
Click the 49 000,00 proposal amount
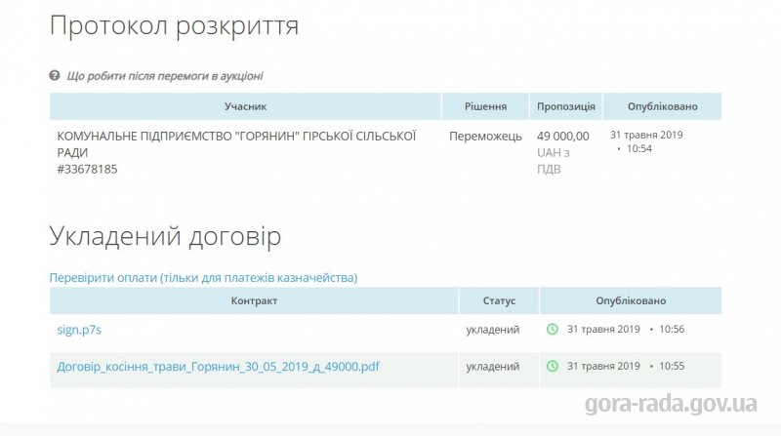click(x=563, y=137)
